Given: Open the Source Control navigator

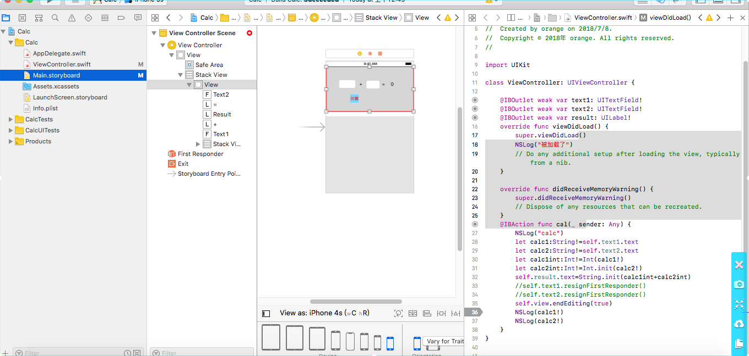Looking at the screenshot, I should [22, 18].
